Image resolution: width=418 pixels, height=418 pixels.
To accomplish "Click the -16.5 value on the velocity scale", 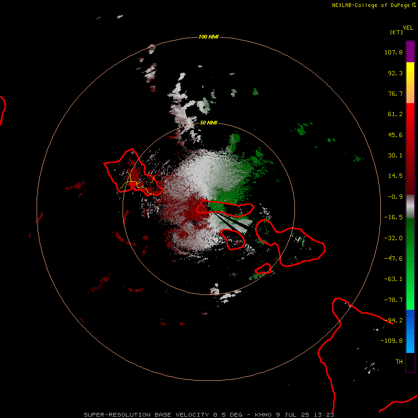I will coord(393,217).
